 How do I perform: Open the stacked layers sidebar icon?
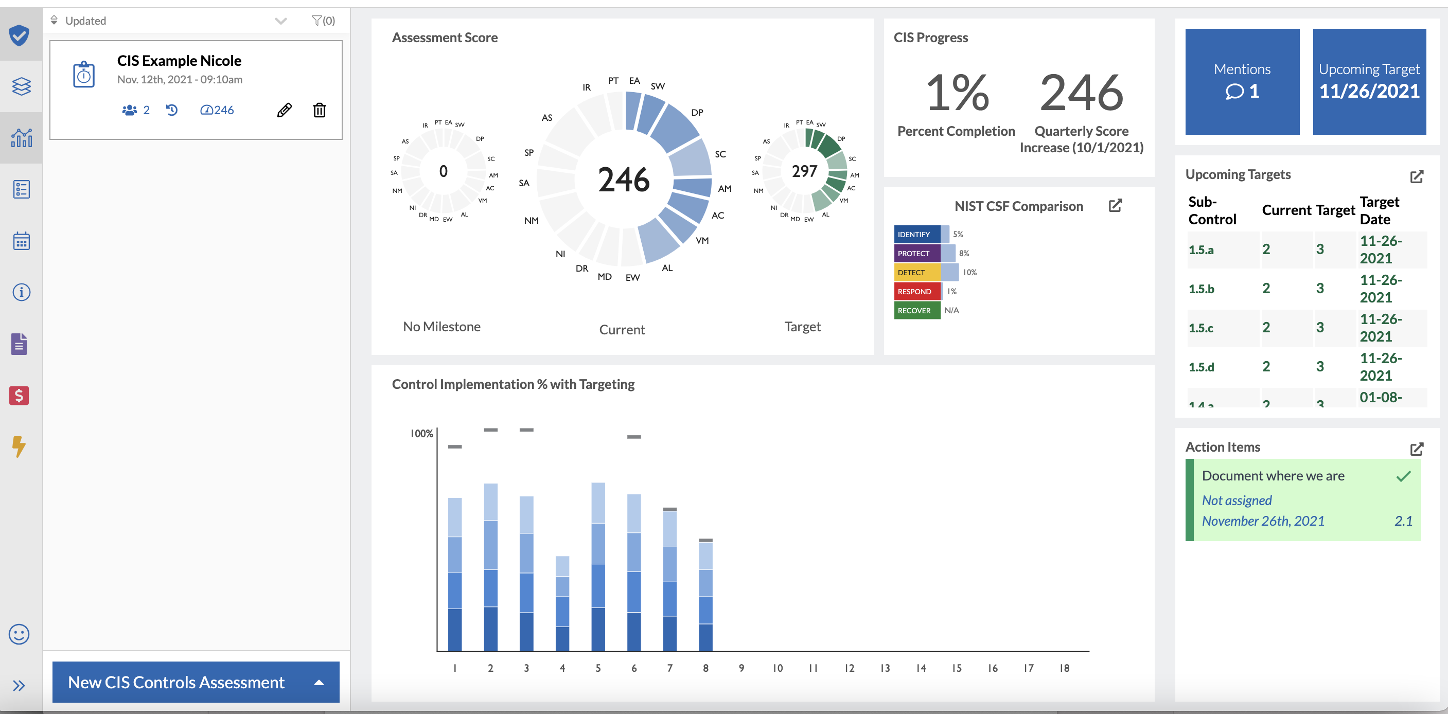(x=21, y=86)
